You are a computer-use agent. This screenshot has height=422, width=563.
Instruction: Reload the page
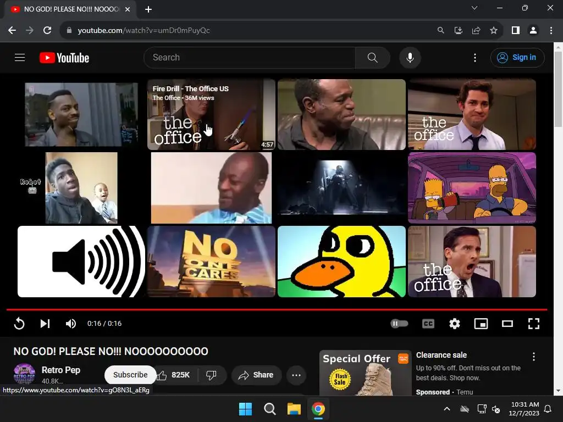pos(47,31)
